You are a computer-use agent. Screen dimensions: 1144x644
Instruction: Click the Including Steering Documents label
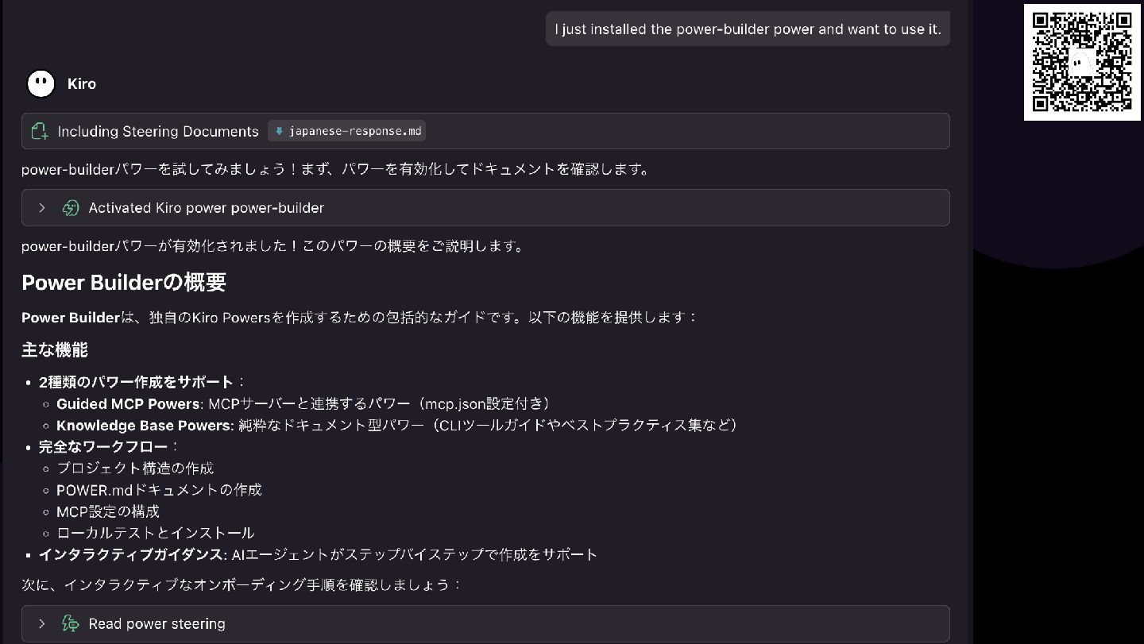pos(158,132)
